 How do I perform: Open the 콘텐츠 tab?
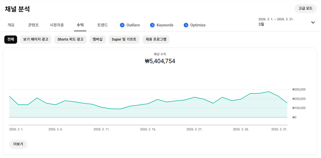tap(33, 25)
